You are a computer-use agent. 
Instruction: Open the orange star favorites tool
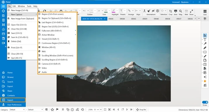[x=205, y=81]
